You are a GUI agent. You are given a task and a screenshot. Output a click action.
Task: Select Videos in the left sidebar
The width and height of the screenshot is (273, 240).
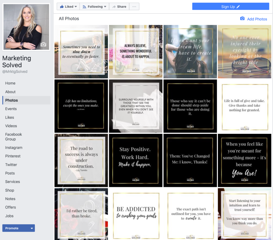click(11, 126)
